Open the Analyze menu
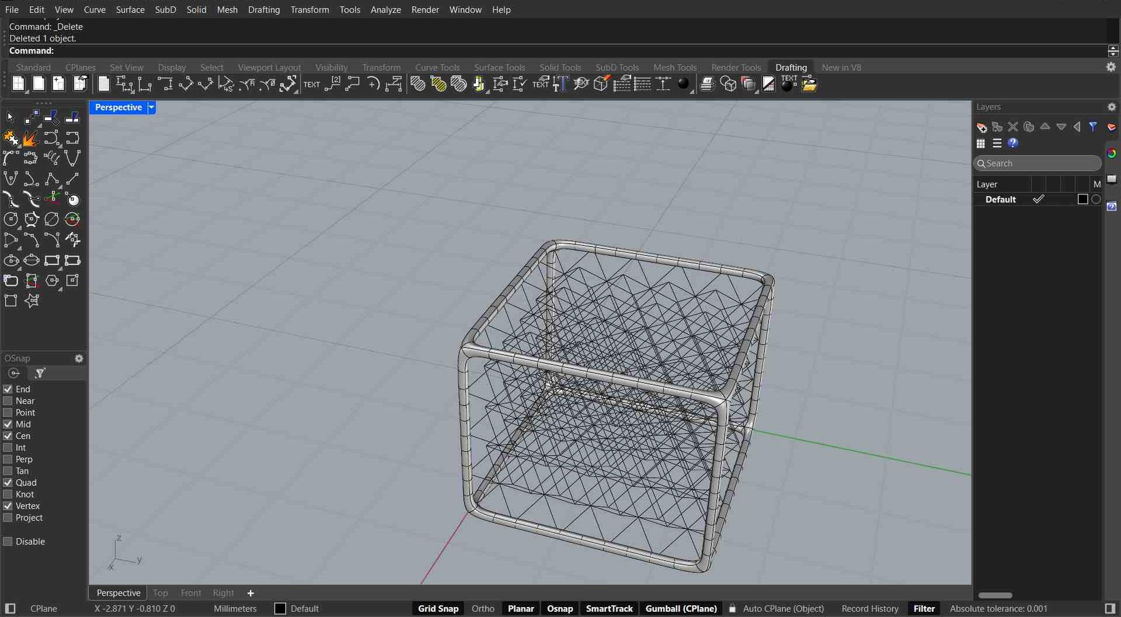 385,10
